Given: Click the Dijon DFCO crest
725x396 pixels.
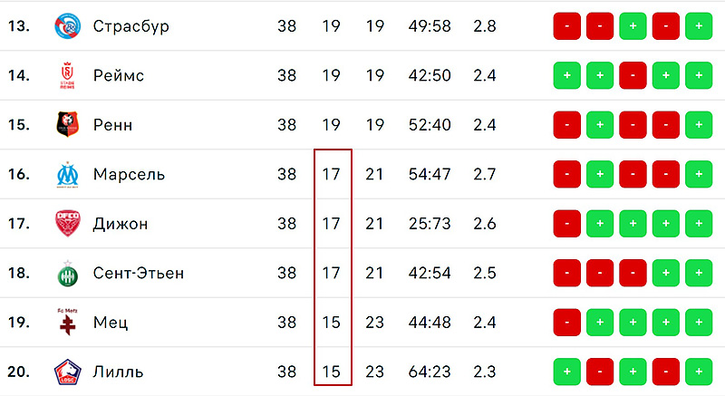Looking at the screenshot, I should [x=67, y=224].
